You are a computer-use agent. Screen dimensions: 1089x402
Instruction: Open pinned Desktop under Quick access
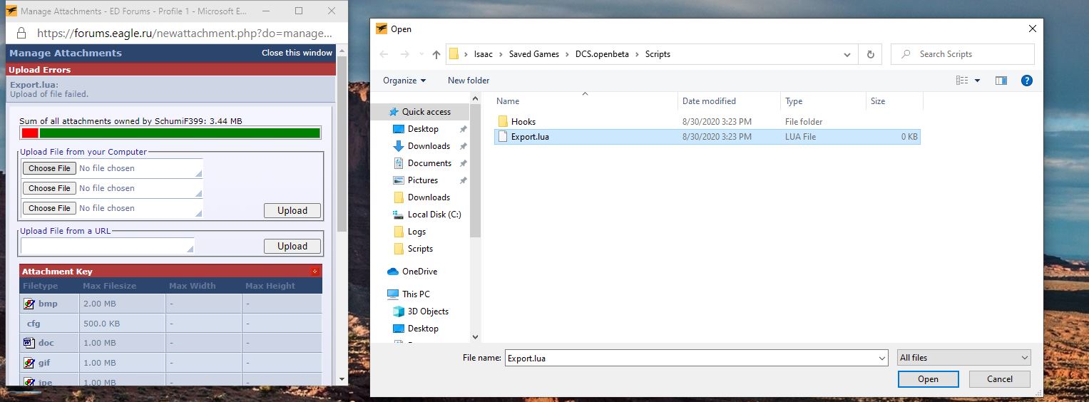coord(423,129)
